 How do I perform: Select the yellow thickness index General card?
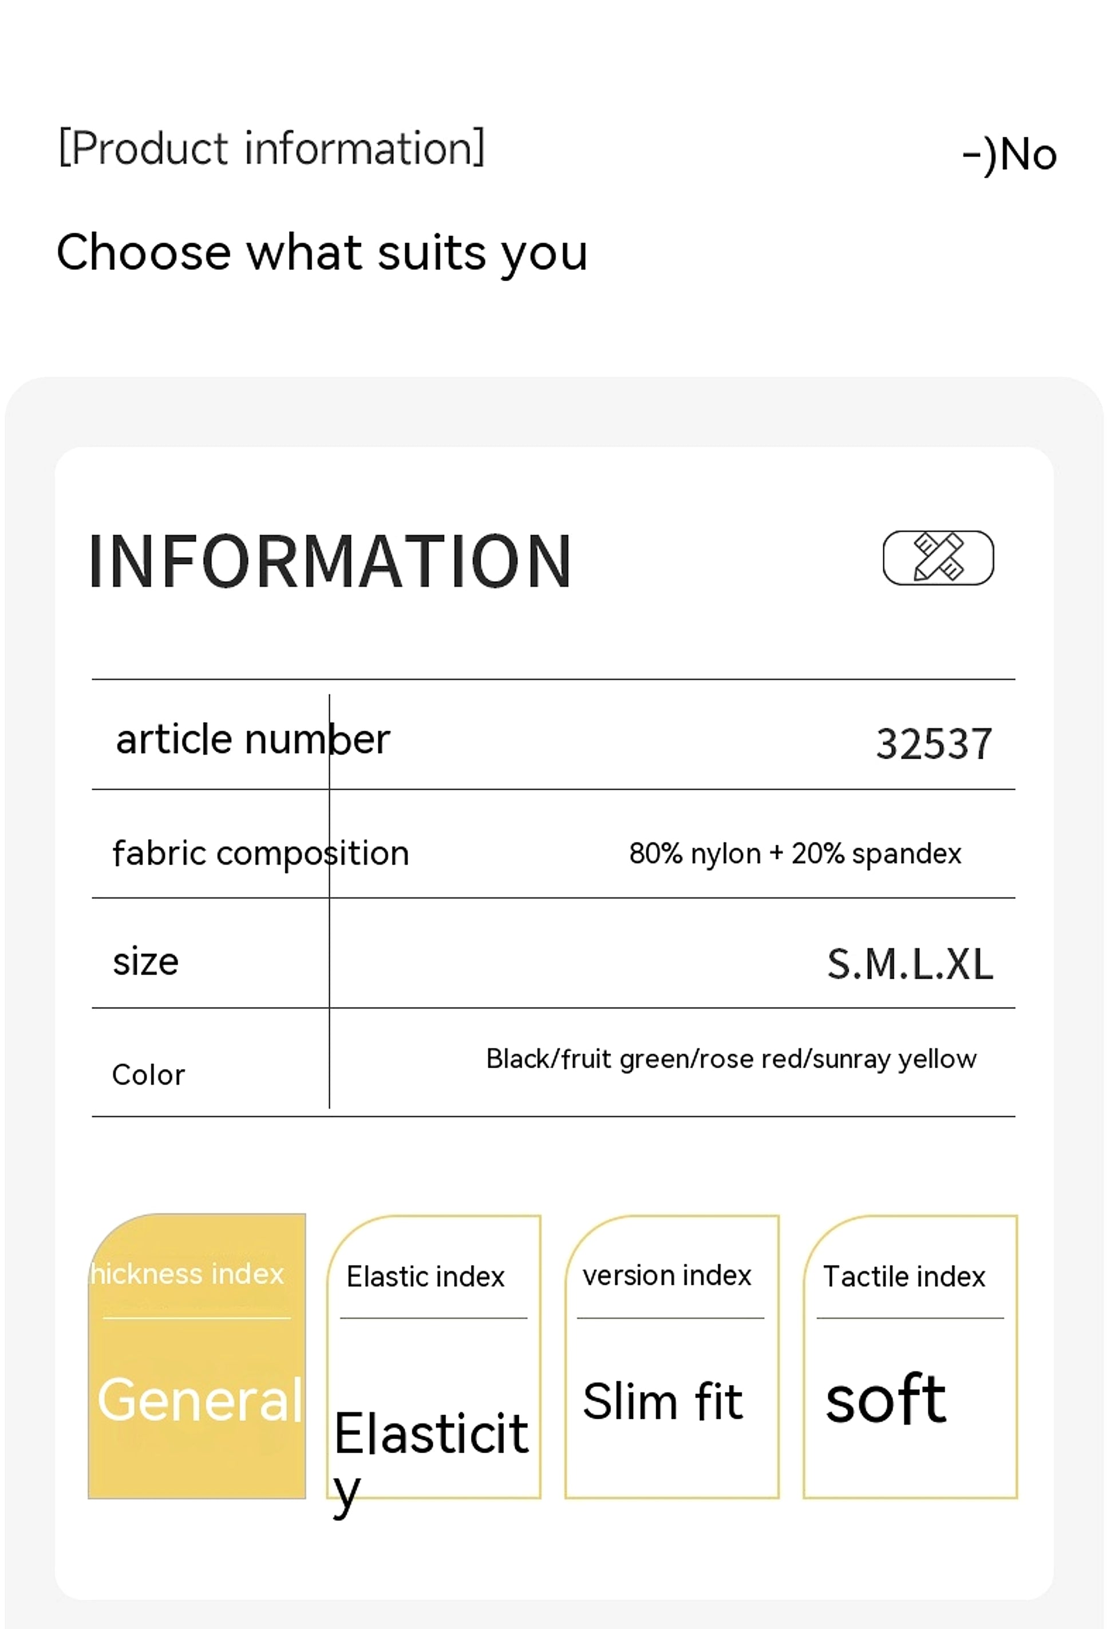point(197,1356)
